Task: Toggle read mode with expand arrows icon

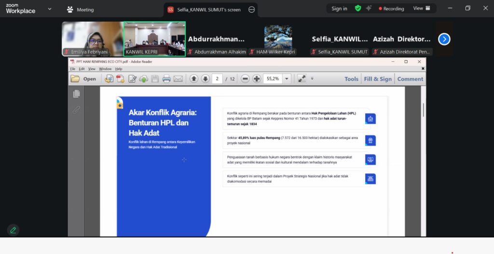Action: point(302,79)
